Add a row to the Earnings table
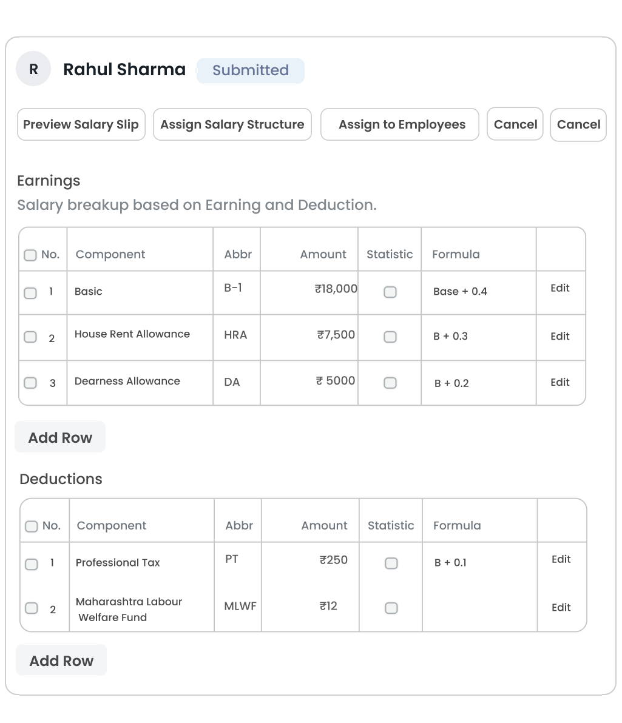Screen dimensions: 622x723 pos(60,437)
